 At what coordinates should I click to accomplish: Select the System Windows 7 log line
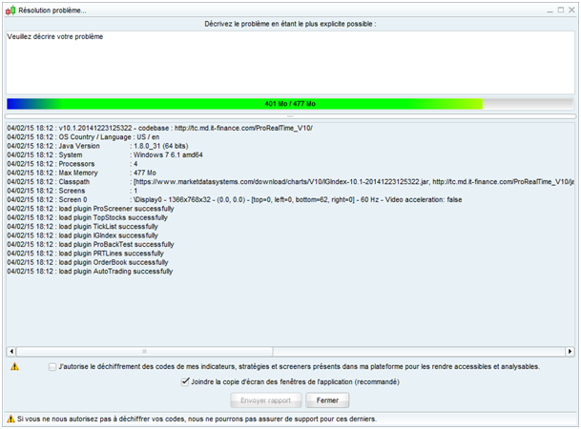[x=105, y=154]
